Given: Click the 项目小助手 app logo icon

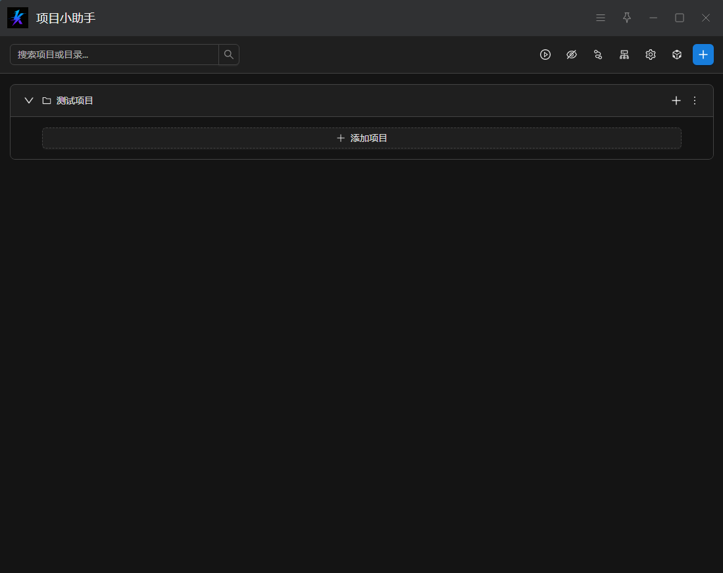Looking at the screenshot, I should point(18,18).
